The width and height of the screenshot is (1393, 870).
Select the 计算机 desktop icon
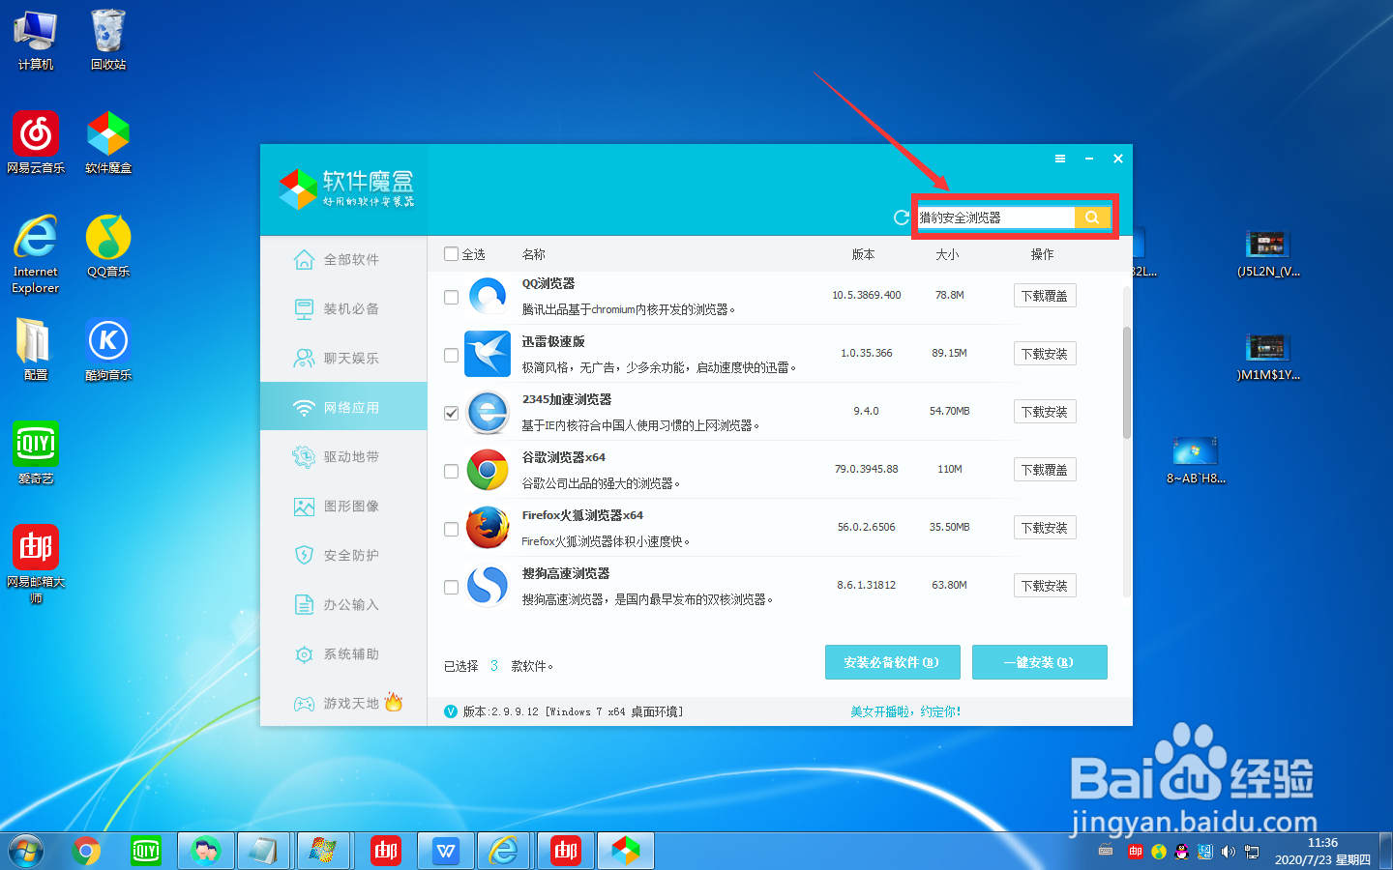click(36, 40)
